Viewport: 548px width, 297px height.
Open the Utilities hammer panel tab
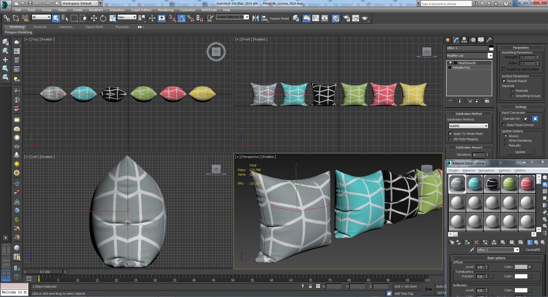tap(489, 40)
